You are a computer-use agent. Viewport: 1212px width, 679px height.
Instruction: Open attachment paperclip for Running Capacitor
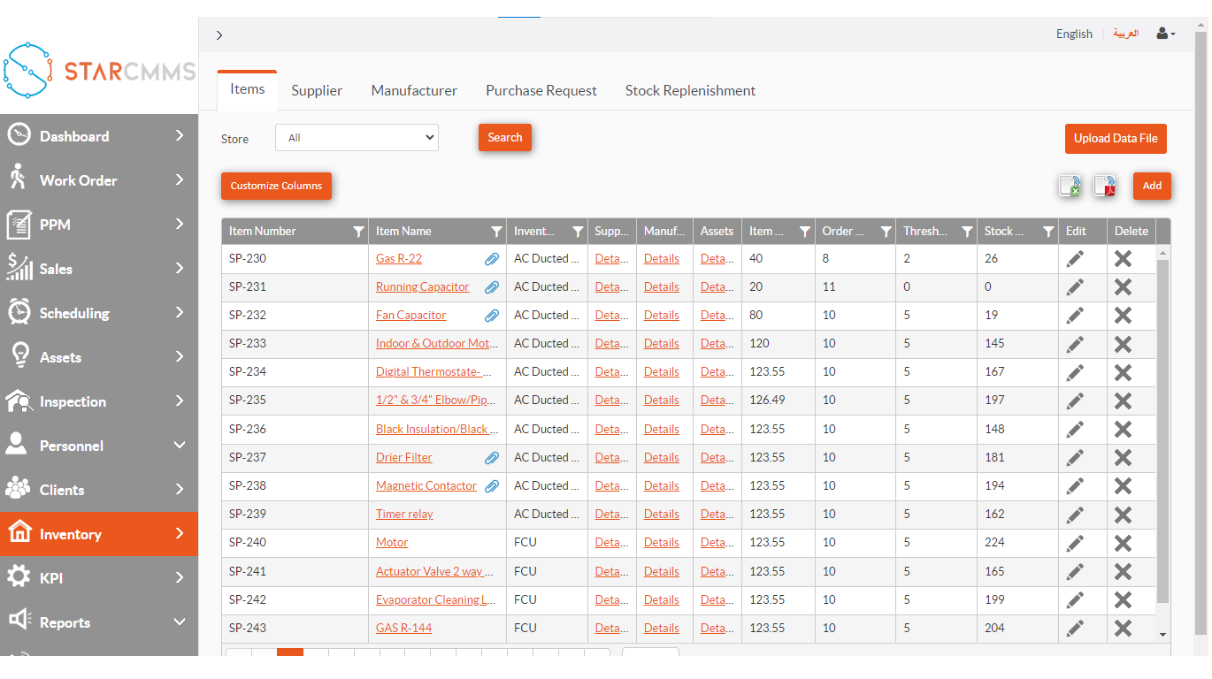(x=492, y=287)
